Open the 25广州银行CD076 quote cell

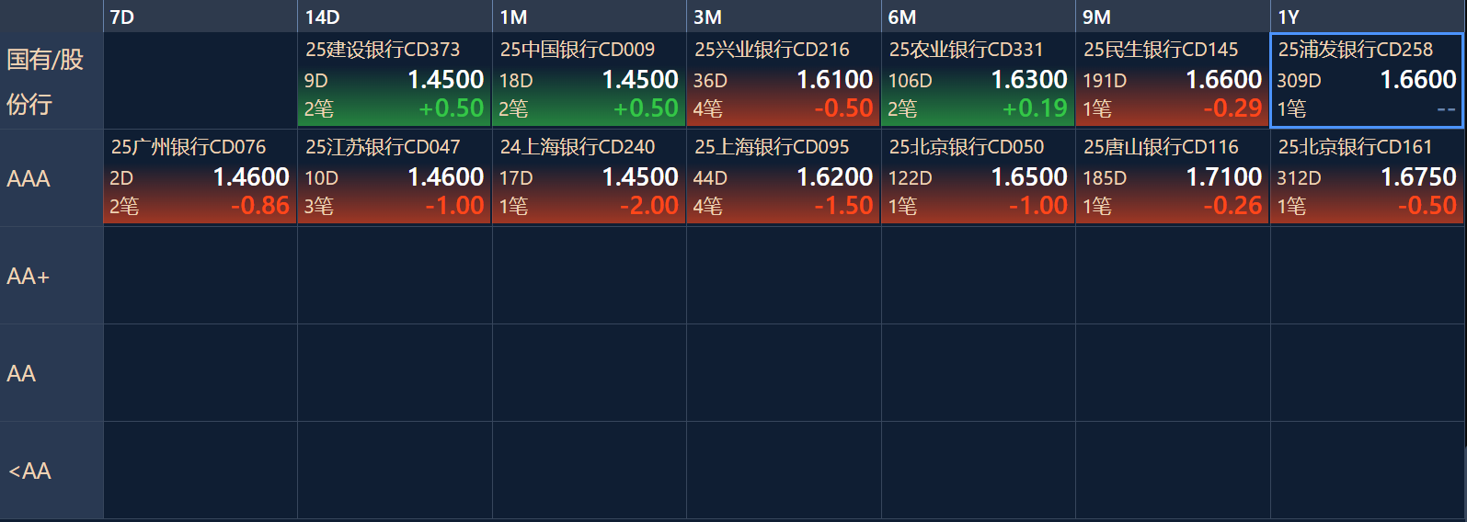point(200,178)
